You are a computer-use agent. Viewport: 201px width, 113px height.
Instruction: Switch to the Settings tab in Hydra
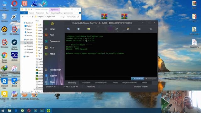(x=144, y=83)
